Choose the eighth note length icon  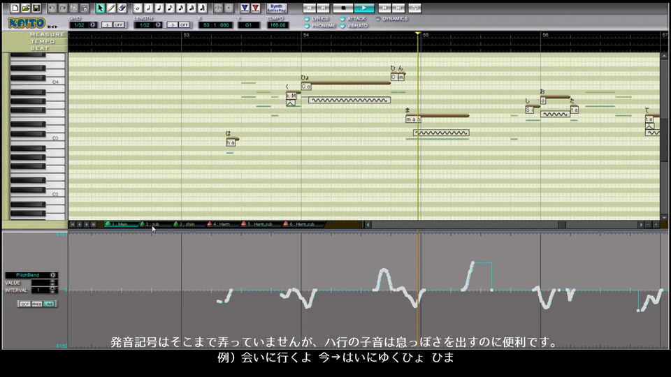point(170,8)
